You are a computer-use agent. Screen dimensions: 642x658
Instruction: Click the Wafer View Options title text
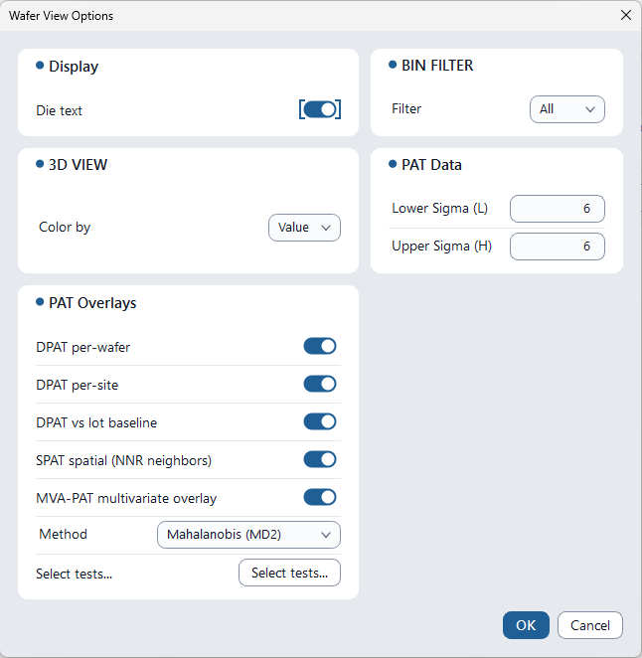[62, 16]
